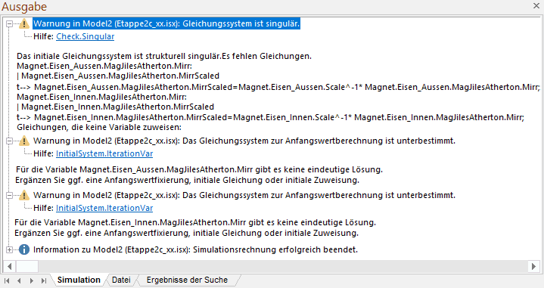The height and width of the screenshot is (288, 544).
Task: Click '| Magnet.Eisen_Aussen.MagJilesAtherton.MirrScaled' line
Action: coord(118,76)
